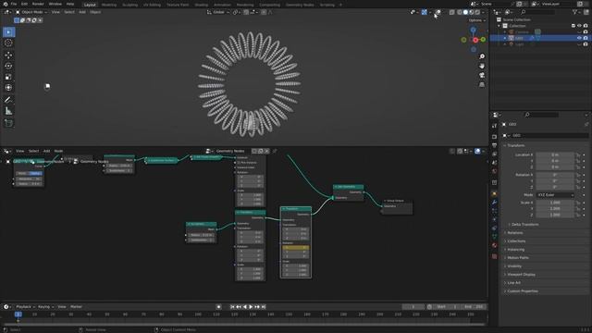Open the viewport Options dropdown
The image size is (592, 333).
point(477,20)
